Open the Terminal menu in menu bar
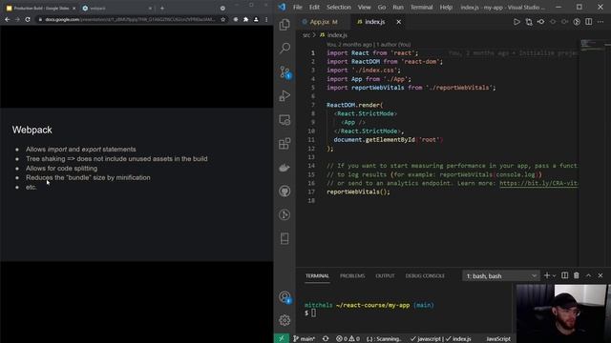 coord(422,7)
